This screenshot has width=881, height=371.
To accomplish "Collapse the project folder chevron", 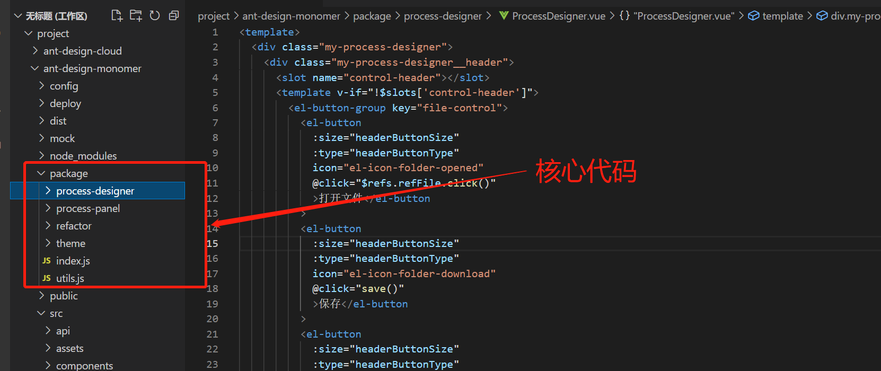I will (x=29, y=33).
